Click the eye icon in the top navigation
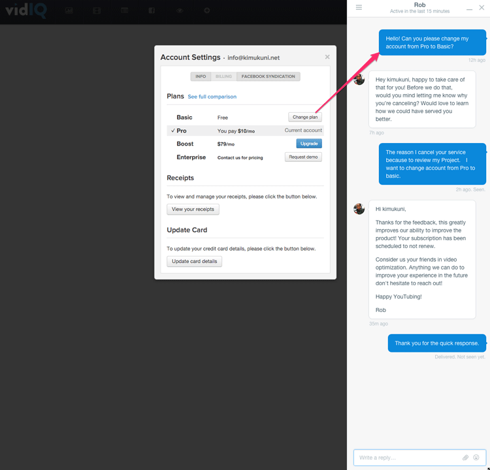This screenshot has height=470, width=490. (180, 10)
